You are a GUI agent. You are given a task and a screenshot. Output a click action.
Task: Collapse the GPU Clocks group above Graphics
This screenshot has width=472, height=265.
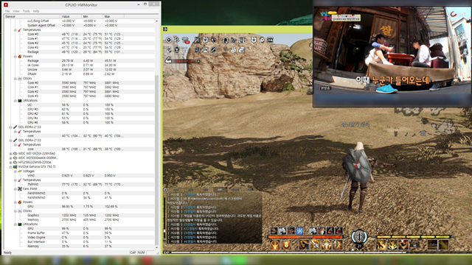(15, 211)
